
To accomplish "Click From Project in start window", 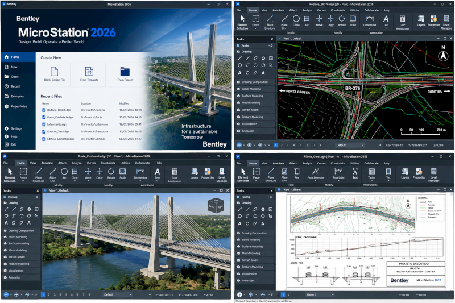I will 125,74.
